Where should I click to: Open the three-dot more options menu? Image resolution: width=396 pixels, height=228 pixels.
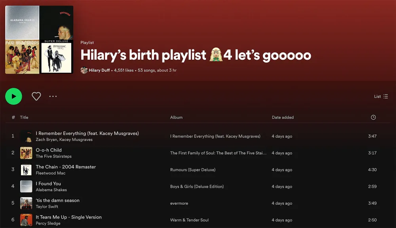point(53,96)
